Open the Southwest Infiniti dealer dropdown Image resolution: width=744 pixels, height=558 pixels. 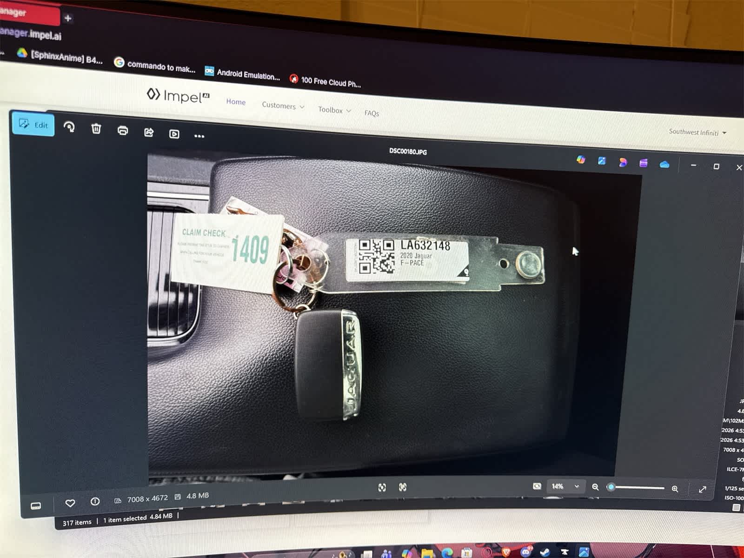click(697, 133)
